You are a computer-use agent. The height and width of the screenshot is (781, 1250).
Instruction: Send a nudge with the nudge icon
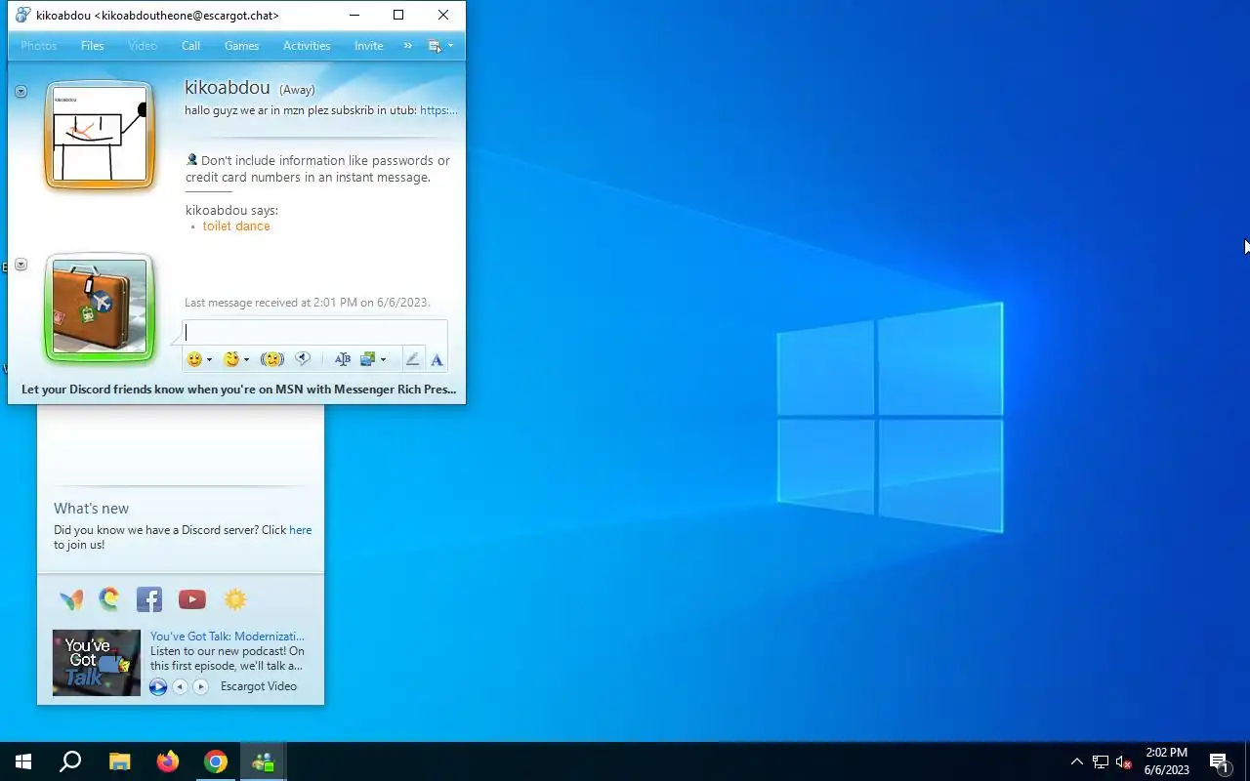(x=272, y=359)
